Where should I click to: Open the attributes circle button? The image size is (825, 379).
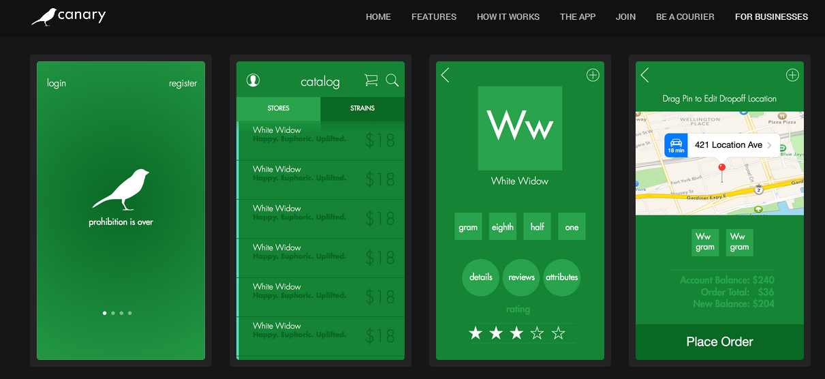(x=562, y=277)
